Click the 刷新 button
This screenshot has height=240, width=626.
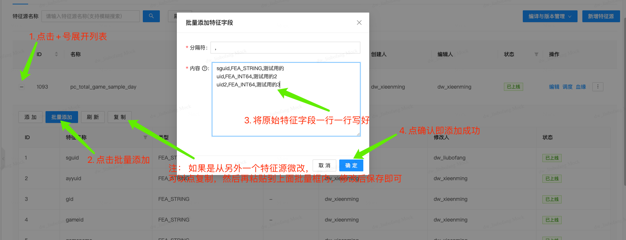pyautogui.click(x=93, y=117)
